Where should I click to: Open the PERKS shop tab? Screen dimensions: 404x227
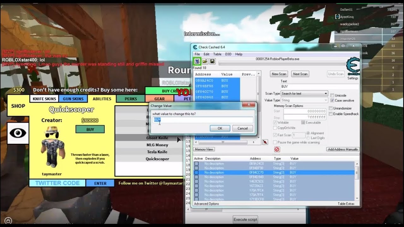(x=131, y=99)
